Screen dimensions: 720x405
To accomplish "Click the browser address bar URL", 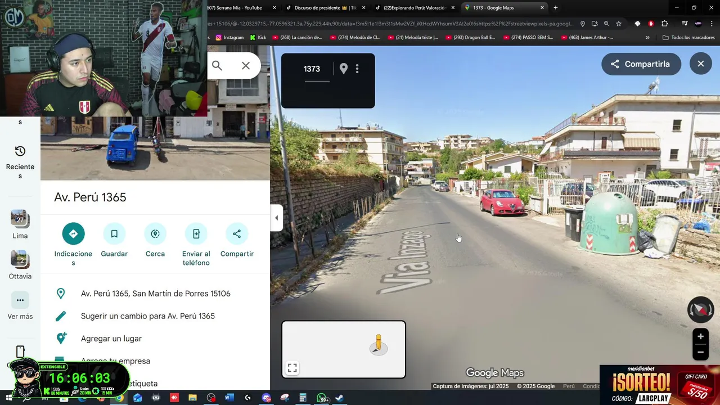I will pyautogui.click(x=390, y=24).
